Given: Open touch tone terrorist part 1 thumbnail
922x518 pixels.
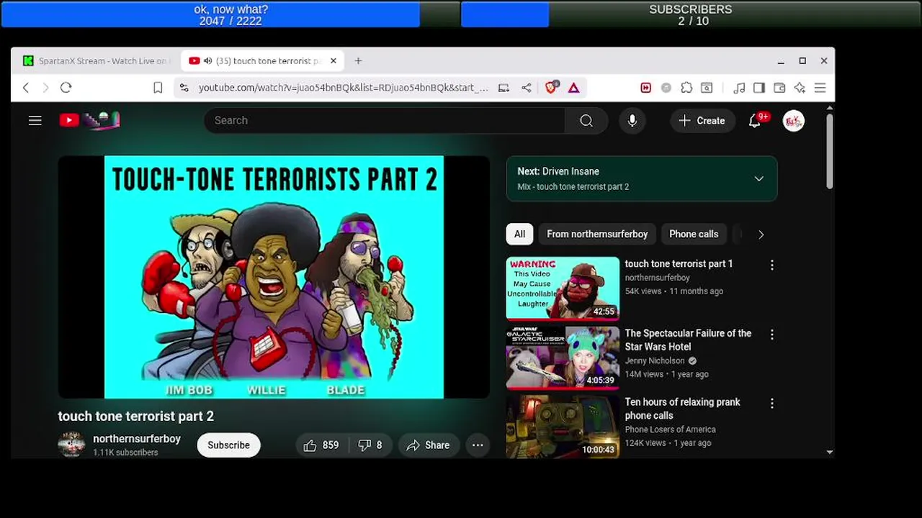Looking at the screenshot, I should coord(563,288).
